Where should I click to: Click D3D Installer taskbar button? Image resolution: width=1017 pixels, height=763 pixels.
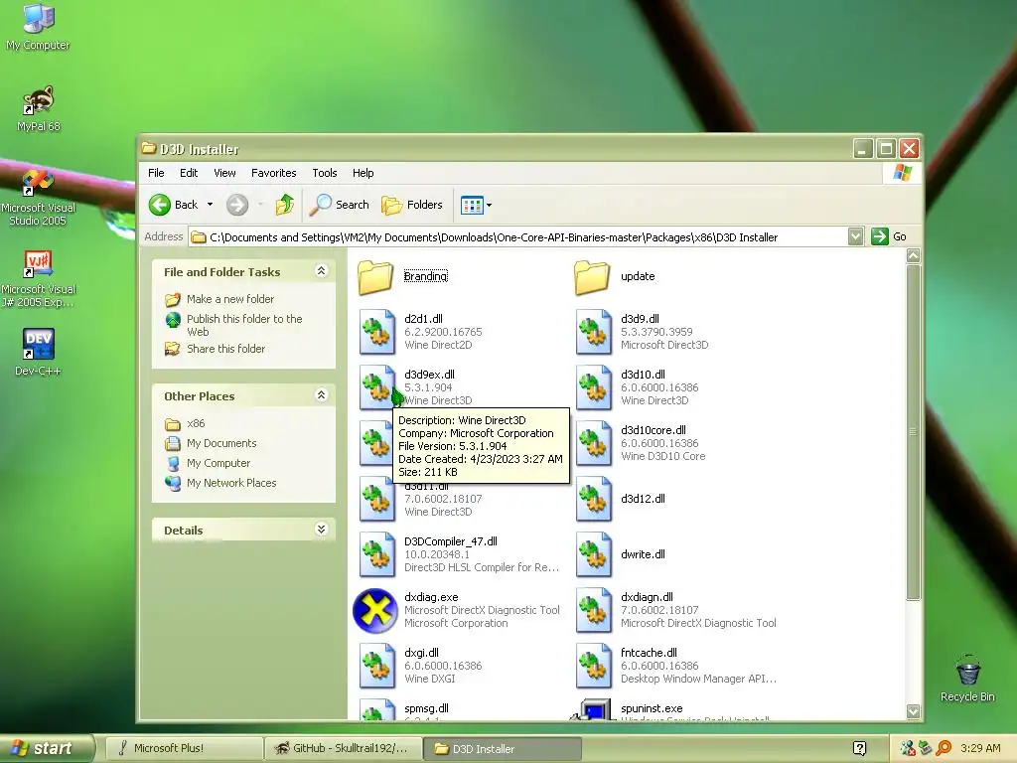click(503, 749)
